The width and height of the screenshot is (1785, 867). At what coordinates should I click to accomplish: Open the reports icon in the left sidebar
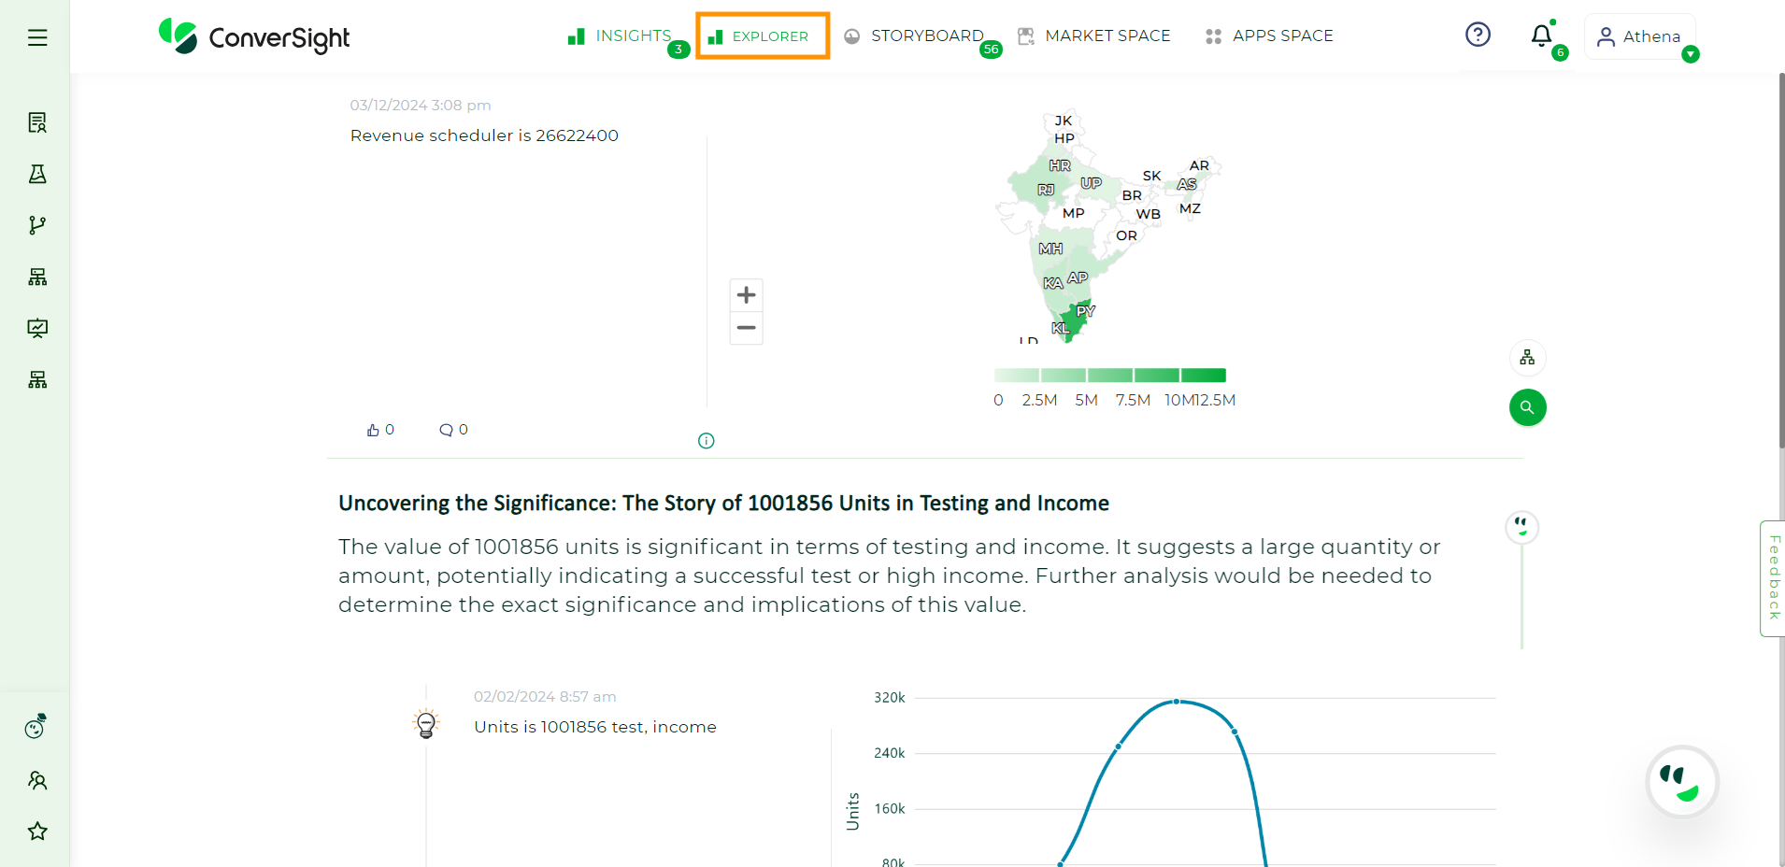tap(36, 121)
